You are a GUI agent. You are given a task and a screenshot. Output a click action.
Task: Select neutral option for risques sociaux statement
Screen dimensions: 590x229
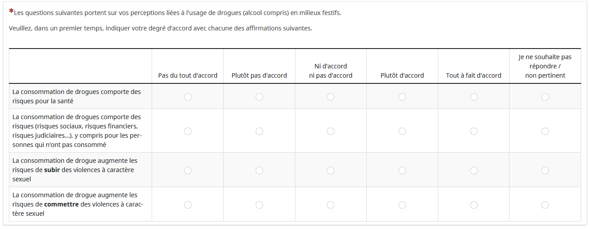tap(330, 131)
